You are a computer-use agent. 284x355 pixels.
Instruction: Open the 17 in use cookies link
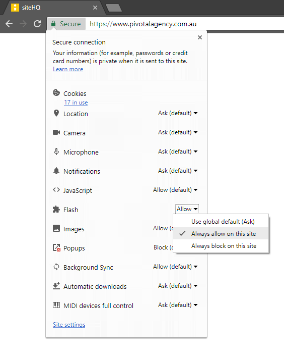click(x=76, y=103)
